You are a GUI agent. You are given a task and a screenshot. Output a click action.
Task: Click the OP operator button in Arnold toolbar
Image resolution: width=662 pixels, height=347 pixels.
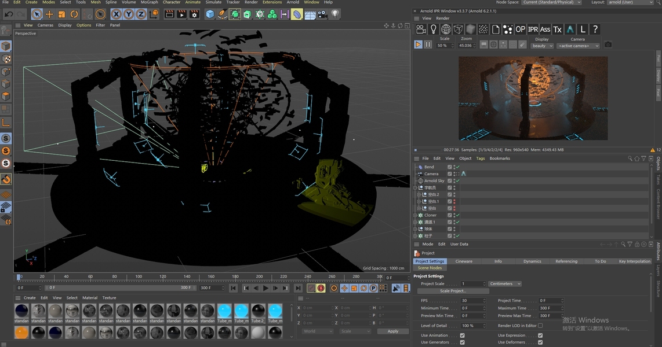[x=520, y=29]
